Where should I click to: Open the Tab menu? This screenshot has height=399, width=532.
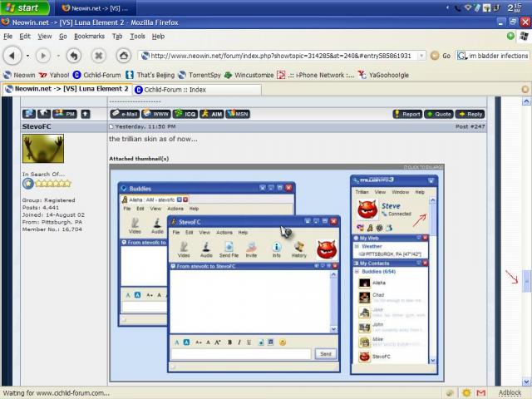tap(117, 37)
